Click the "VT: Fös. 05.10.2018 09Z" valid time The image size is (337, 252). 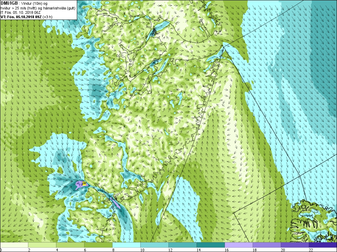click(21, 17)
